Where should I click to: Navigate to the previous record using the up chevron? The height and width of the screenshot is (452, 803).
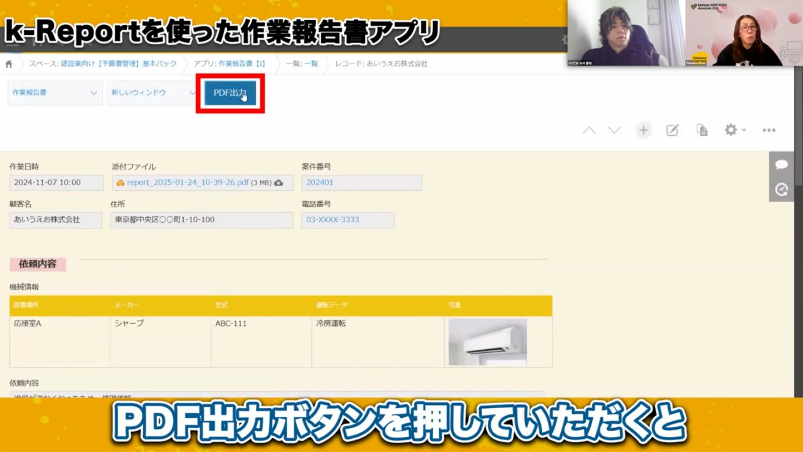tap(588, 130)
